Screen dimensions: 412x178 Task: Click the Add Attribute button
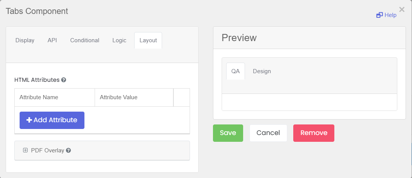[x=52, y=120]
